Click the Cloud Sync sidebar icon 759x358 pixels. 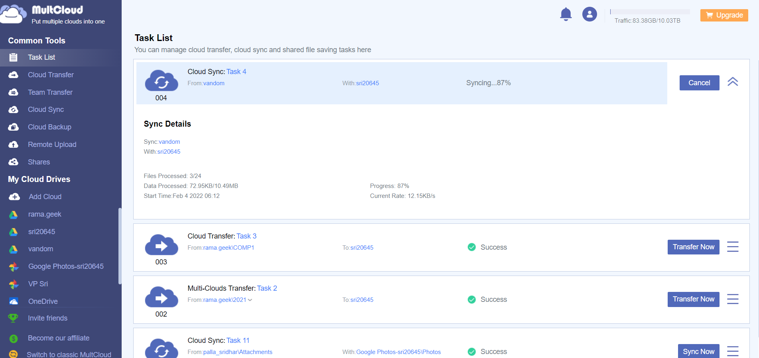(x=14, y=110)
